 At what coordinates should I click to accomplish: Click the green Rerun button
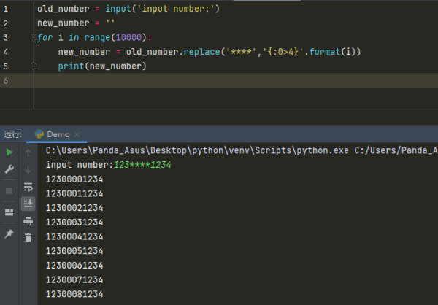[x=9, y=152]
